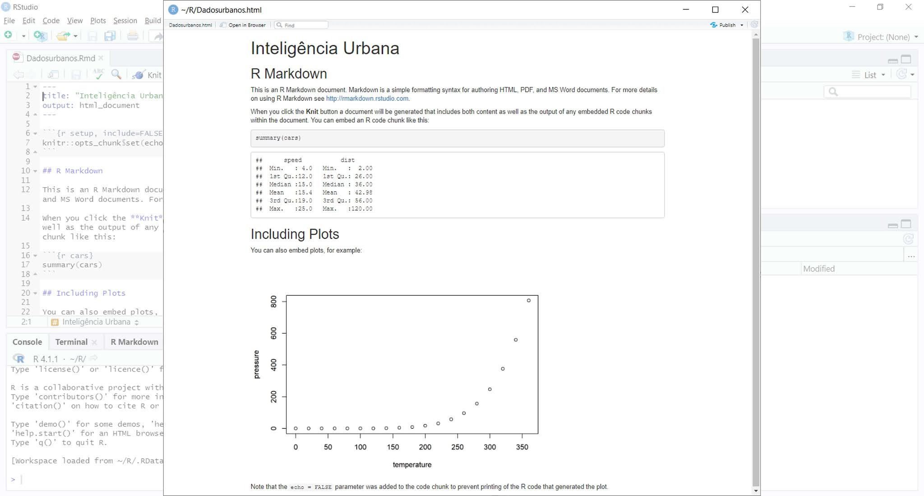Minimize the upper right environment pane
Viewport: 924px width, 496px height.
(892, 60)
